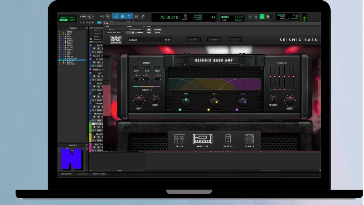
Task: Adjust the Contour MID knob
Action: (147, 77)
